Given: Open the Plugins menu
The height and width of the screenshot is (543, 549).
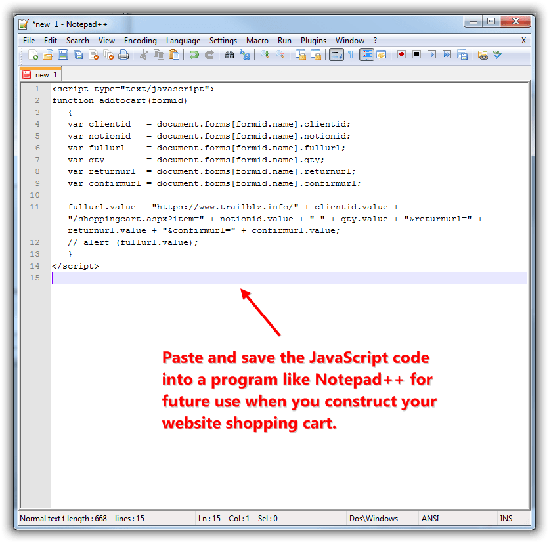Looking at the screenshot, I should 313,41.
